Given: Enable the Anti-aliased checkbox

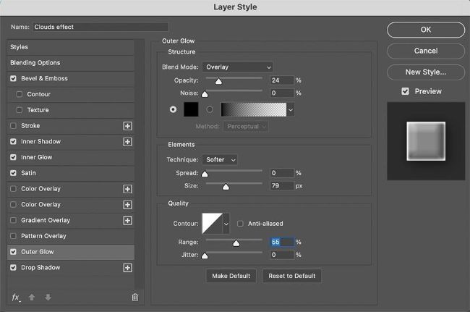Looking at the screenshot, I should coord(241,224).
